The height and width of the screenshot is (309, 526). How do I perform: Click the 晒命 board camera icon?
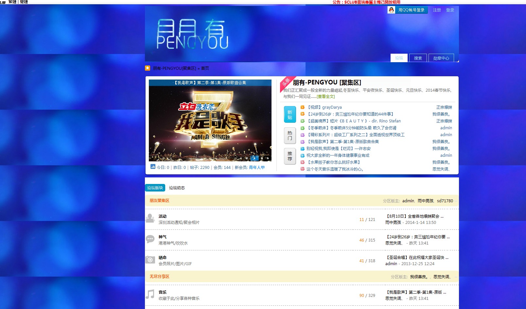[x=150, y=260]
